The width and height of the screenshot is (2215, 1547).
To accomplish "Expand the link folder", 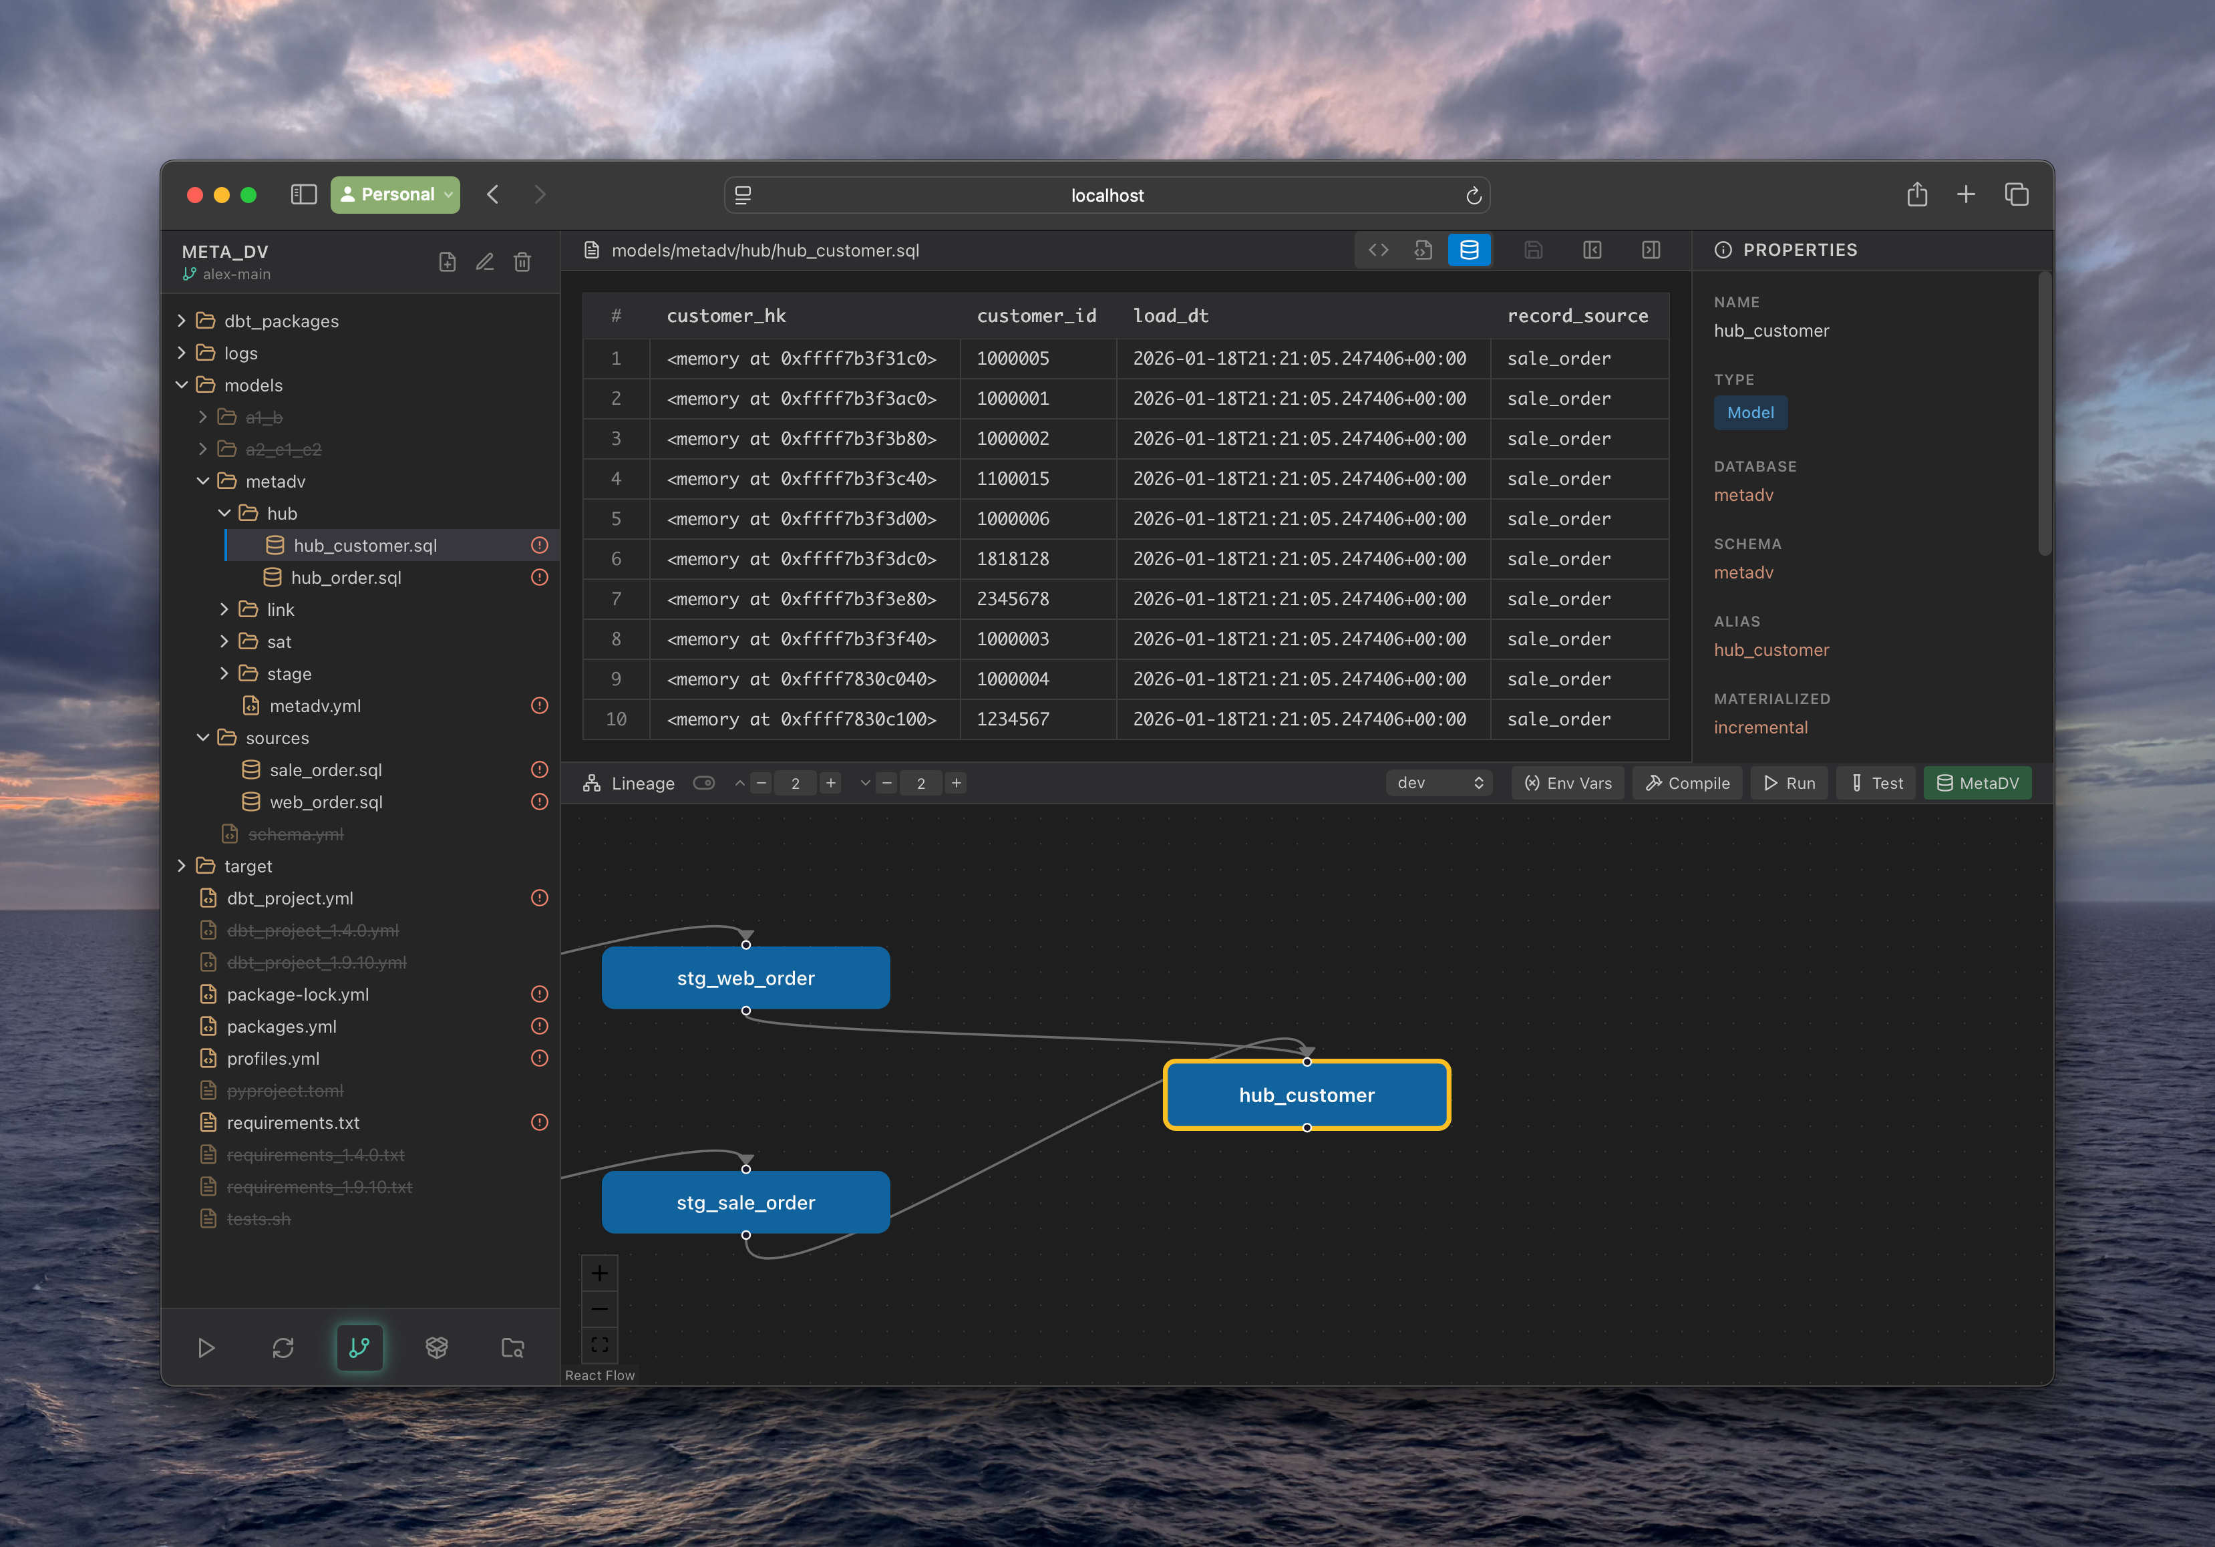I will coord(280,610).
